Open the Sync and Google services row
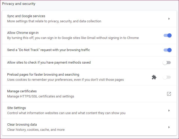Screen dimensions: 179x139 [x=89, y=19]
